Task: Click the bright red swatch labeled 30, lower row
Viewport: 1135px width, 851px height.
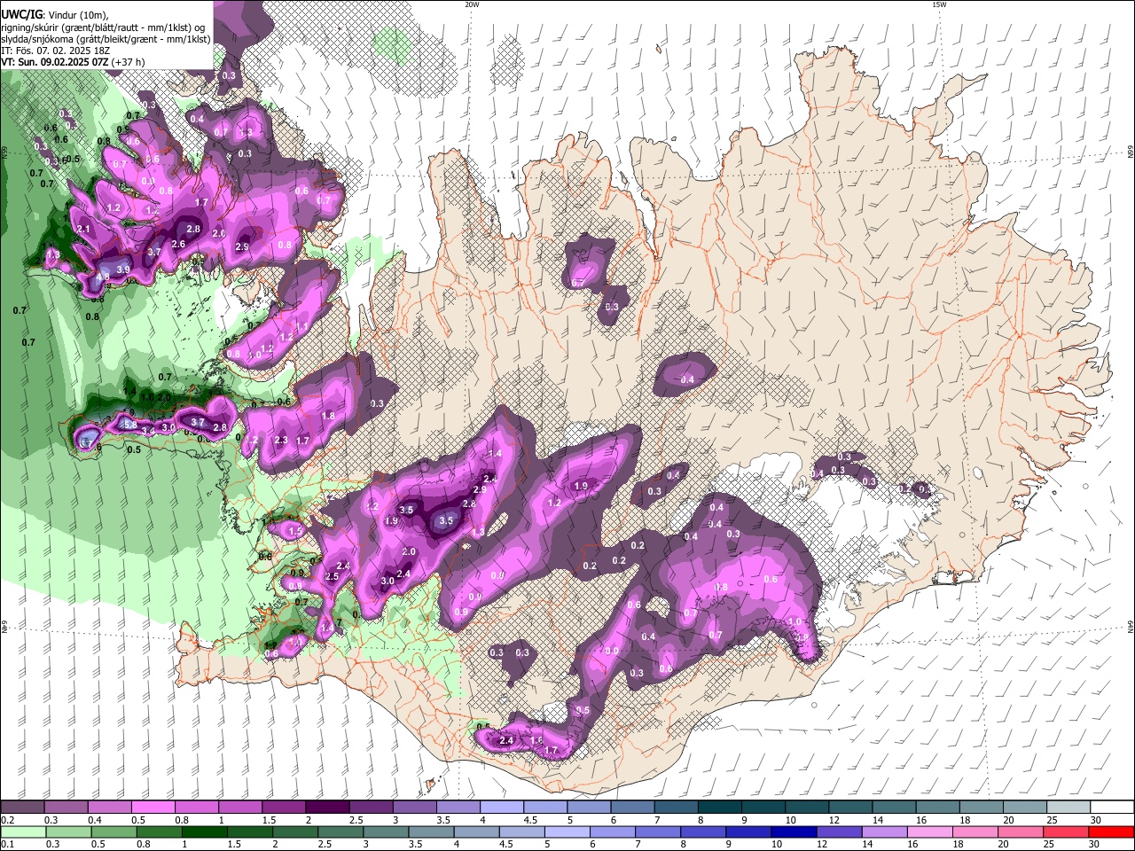Action: [1112, 831]
